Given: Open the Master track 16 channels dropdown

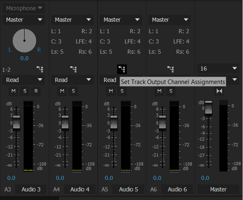Looking at the screenshot, I should [218, 68].
